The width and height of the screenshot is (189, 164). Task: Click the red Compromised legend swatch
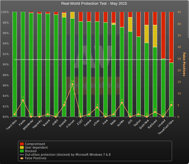coord(22,144)
